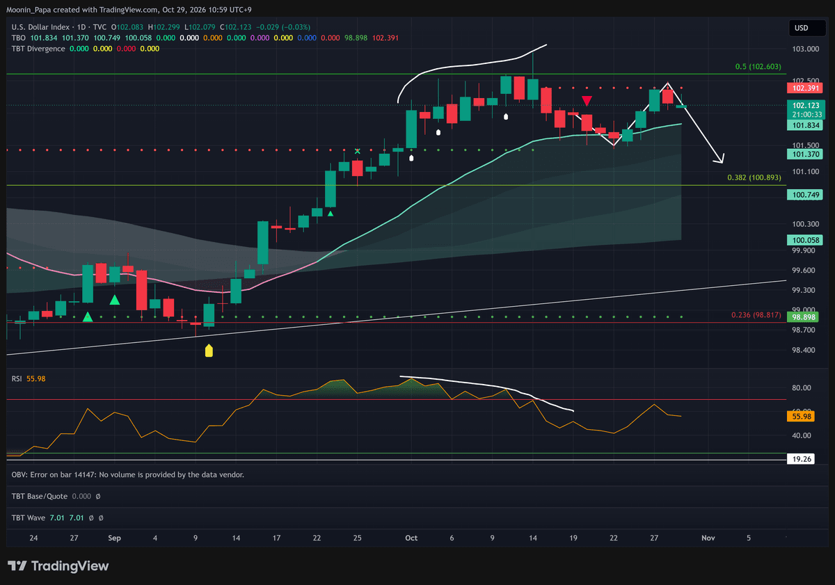Click the 0.382 (100.893) Fibonacci level label
The image size is (835, 585).
[x=754, y=178]
